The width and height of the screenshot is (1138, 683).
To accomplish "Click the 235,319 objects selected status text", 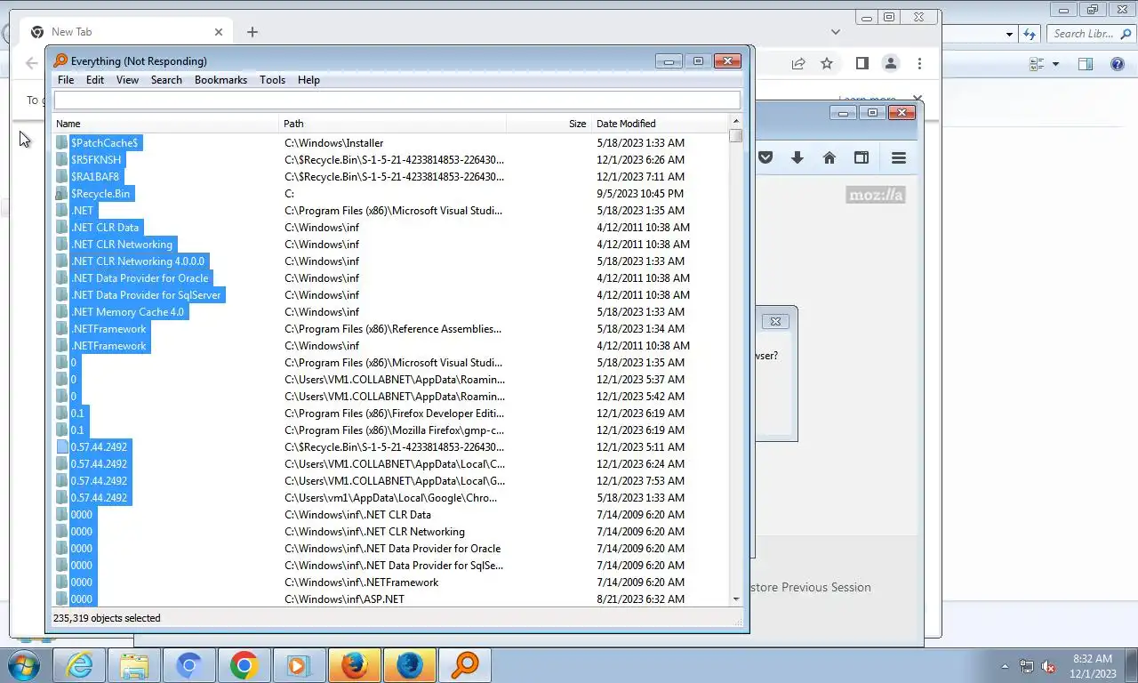I will (x=107, y=618).
